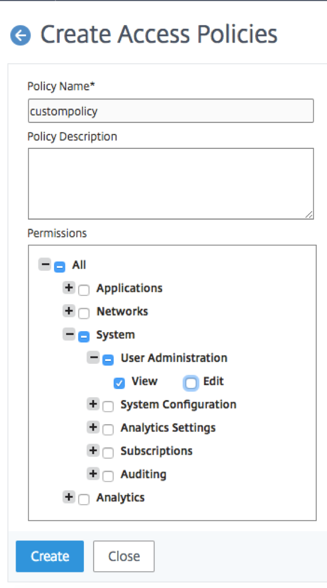The width and height of the screenshot is (327, 588).
Task: Click the Policy Description text area
Action: [x=171, y=183]
